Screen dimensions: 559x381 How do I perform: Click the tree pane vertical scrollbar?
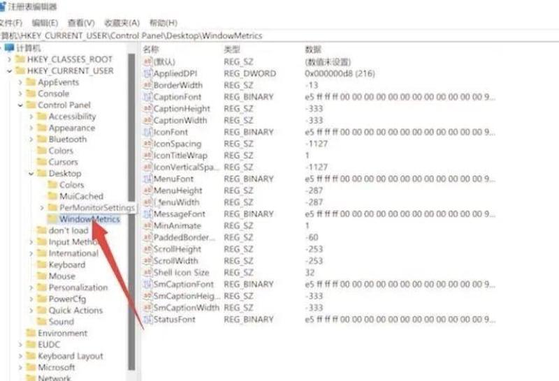click(131, 211)
